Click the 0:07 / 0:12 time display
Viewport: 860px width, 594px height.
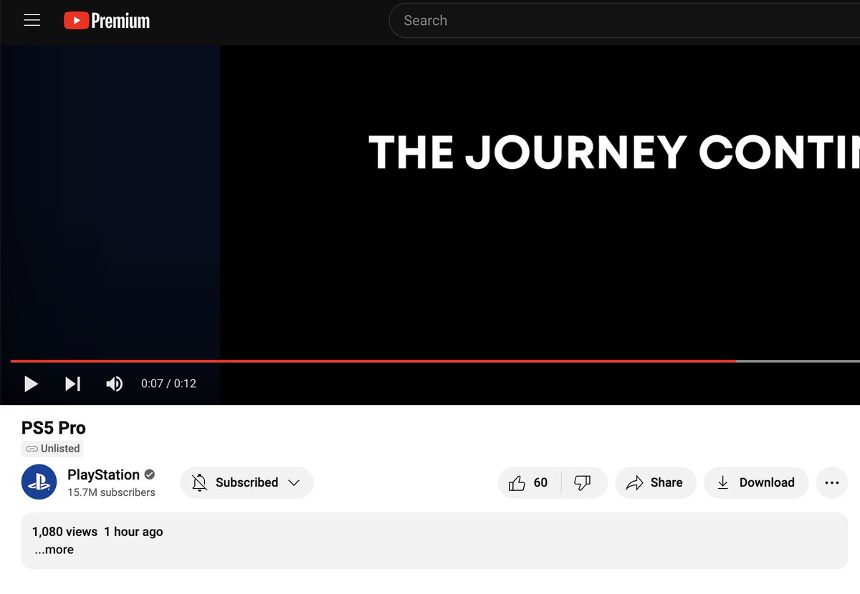(x=168, y=384)
